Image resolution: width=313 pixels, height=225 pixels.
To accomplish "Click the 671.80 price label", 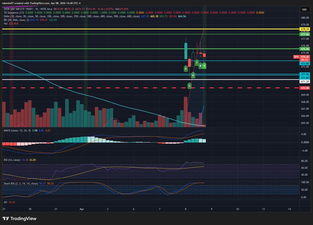I will click(x=305, y=78).
